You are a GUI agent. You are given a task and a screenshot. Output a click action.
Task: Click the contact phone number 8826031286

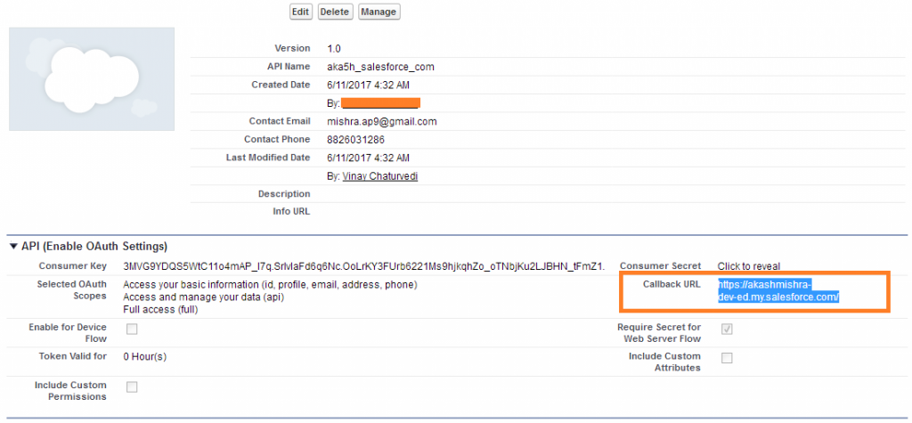[354, 140]
